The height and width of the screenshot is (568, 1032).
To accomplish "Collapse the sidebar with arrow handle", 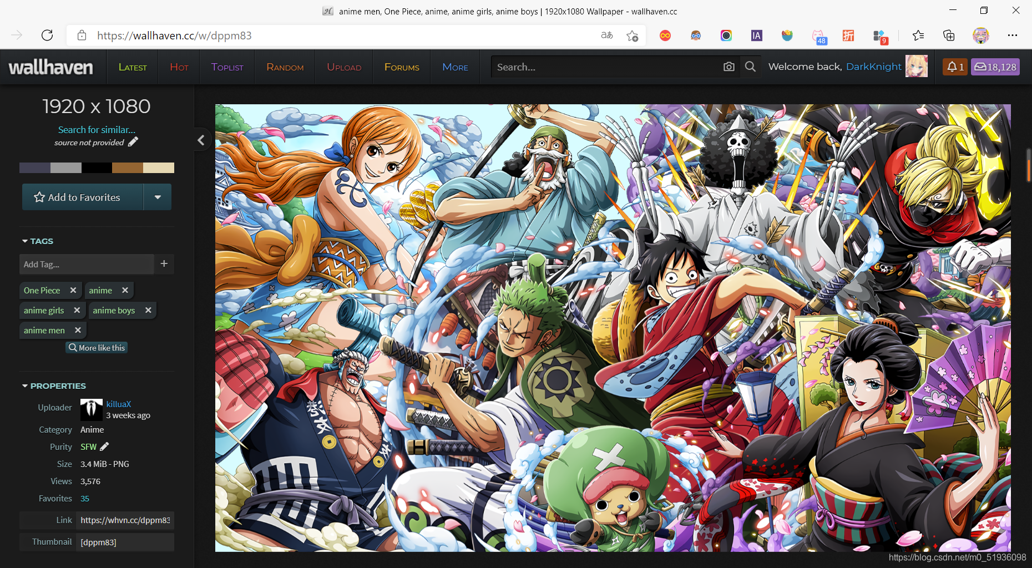I will [x=201, y=140].
